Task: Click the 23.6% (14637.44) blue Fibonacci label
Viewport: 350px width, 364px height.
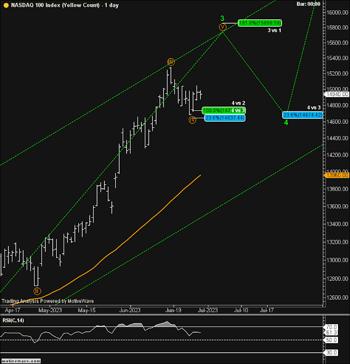Action: click(x=225, y=118)
